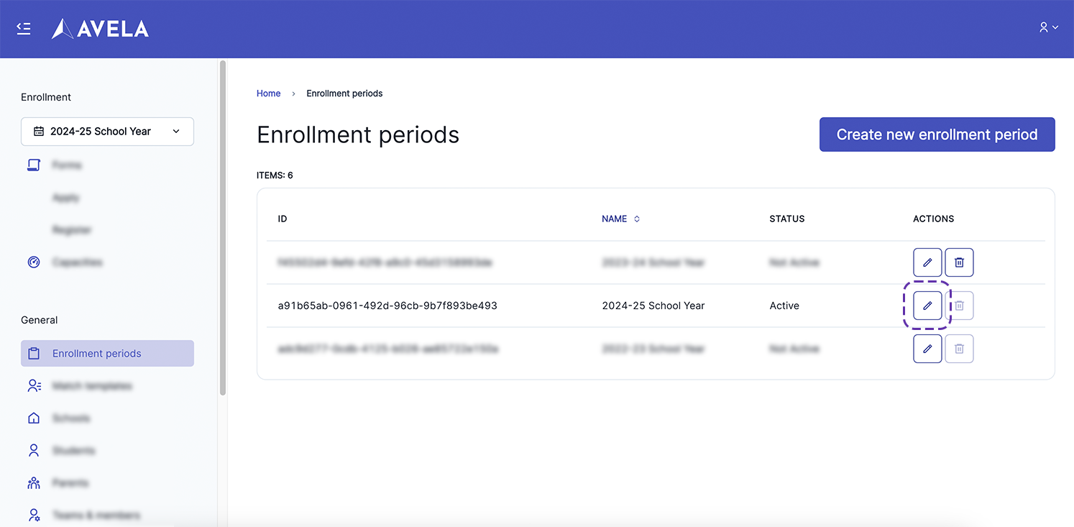The height and width of the screenshot is (527, 1074).
Task: Click the Avela logo in the header
Action: pyautogui.click(x=101, y=29)
